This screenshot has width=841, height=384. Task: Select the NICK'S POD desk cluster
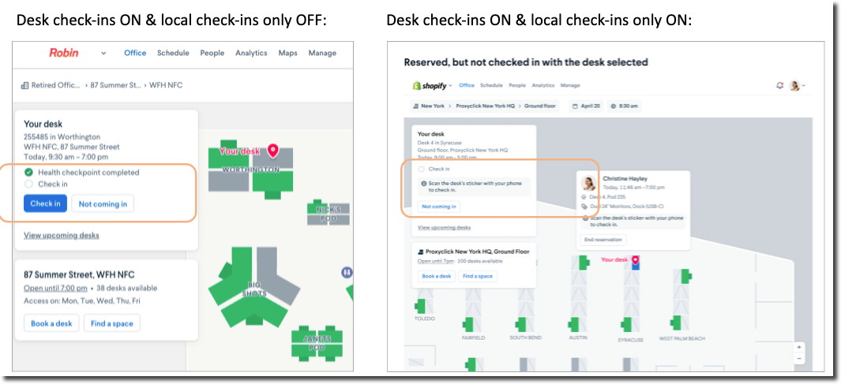point(328,213)
